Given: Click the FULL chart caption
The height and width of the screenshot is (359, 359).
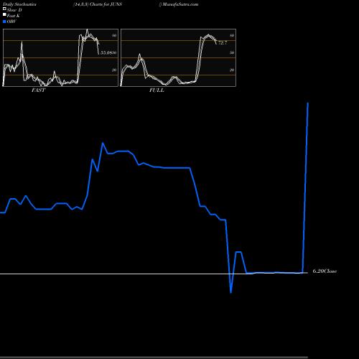Looking at the screenshot, I should [x=157, y=90].
